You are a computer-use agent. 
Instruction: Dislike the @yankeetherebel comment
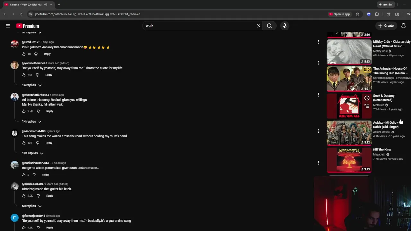tap(37, 75)
